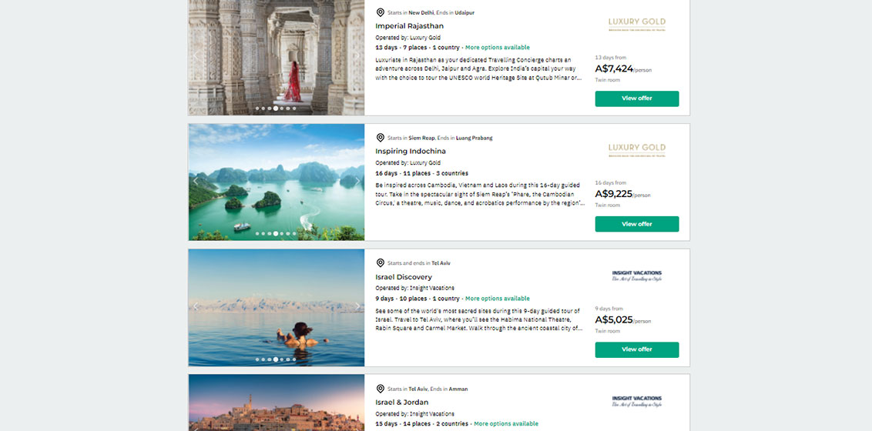The image size is (872, 431).
Task: Click the location pin beside New Delhi
Action: click(380, 12)
